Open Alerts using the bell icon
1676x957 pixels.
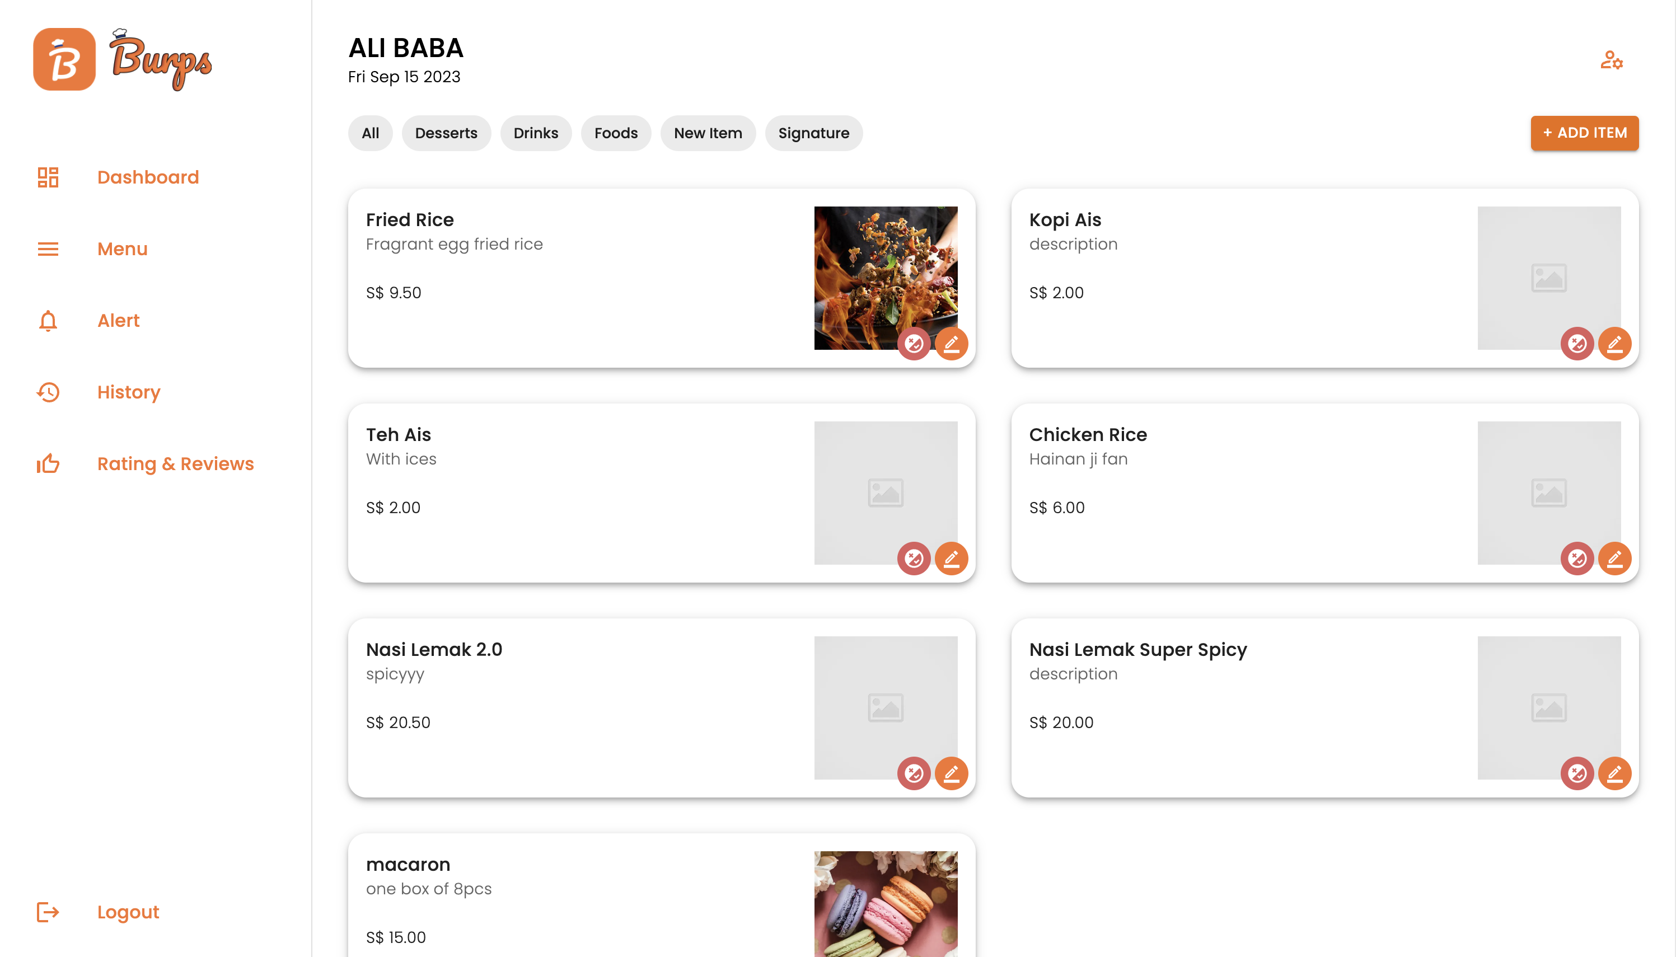point(48,321)
